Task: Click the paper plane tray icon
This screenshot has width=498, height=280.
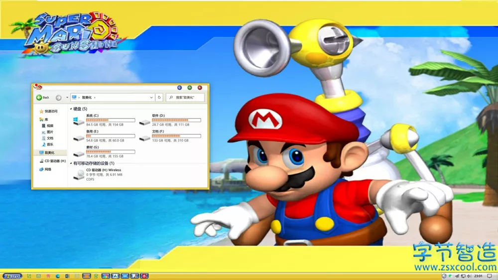Action: pos(457,276)
